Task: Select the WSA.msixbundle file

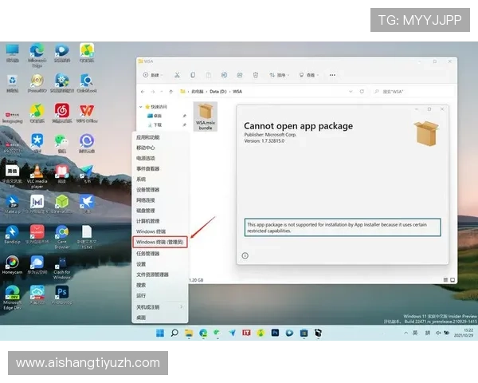Action: tap(206, 116)
